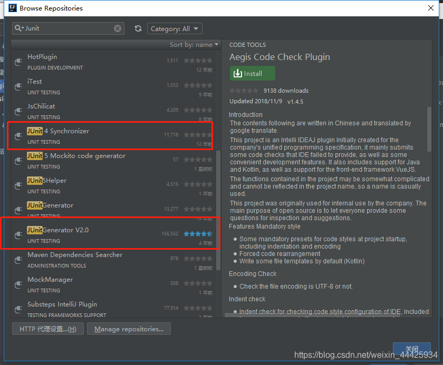Choose JUnit 4 Synchronizer from list
443x365 pixels.
point(58,131)
